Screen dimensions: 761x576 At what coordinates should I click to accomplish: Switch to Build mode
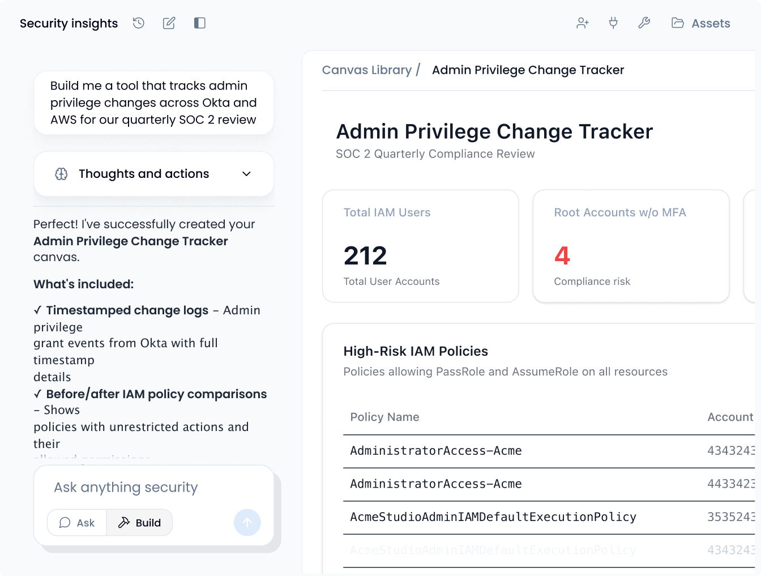point(139,523)
